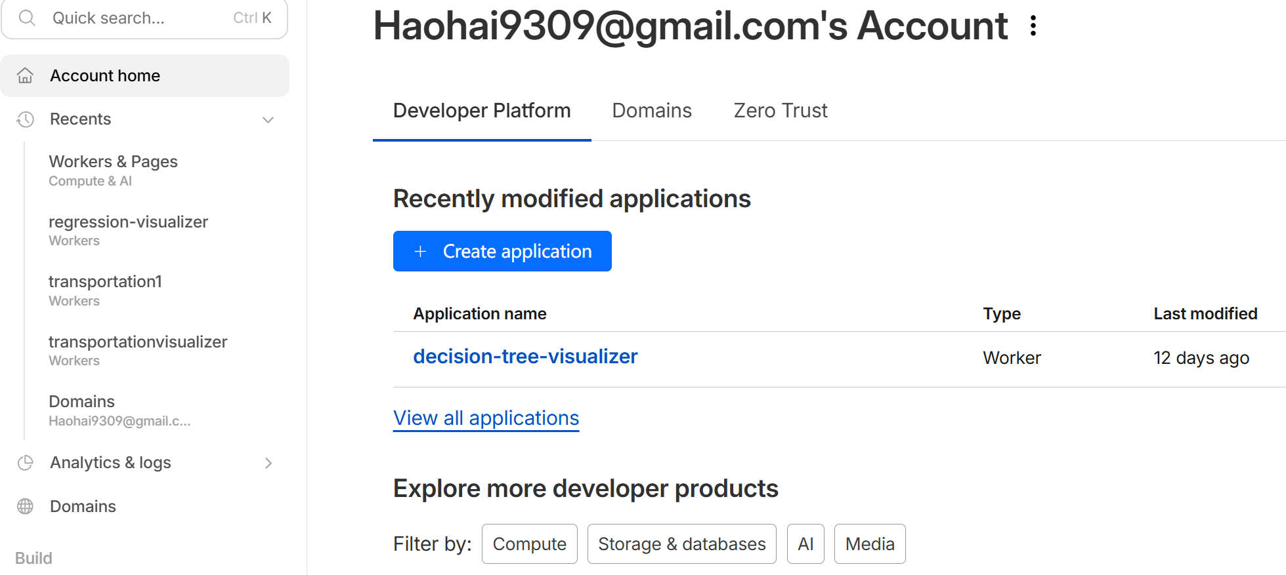Select the Developer Platform tab
Image resolution: width=1286 pixels, height=575 pixels.
click(482, 111)
